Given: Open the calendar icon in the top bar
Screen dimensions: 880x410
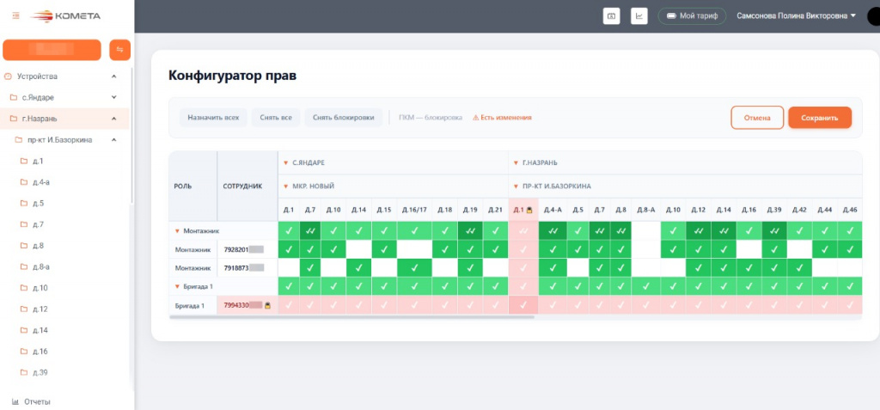Looking at the screenshot, I should tap(611, 16).
